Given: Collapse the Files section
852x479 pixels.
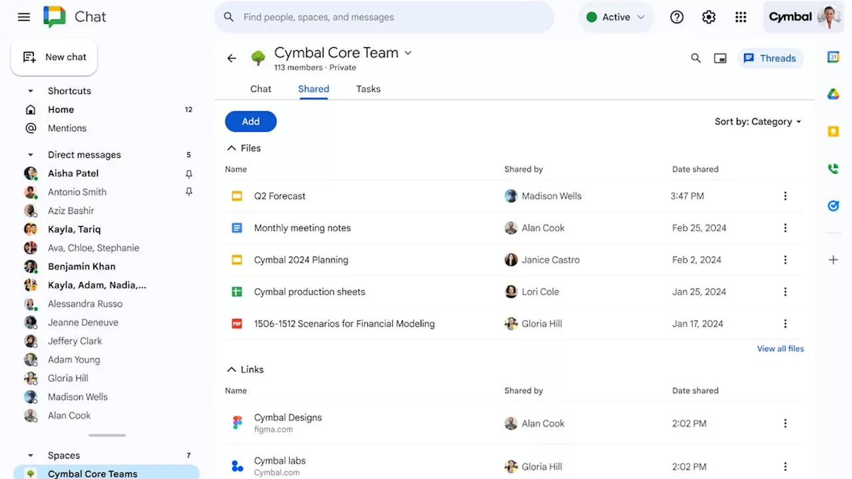Looking at the screenshot, I should [x=232, y=148].
